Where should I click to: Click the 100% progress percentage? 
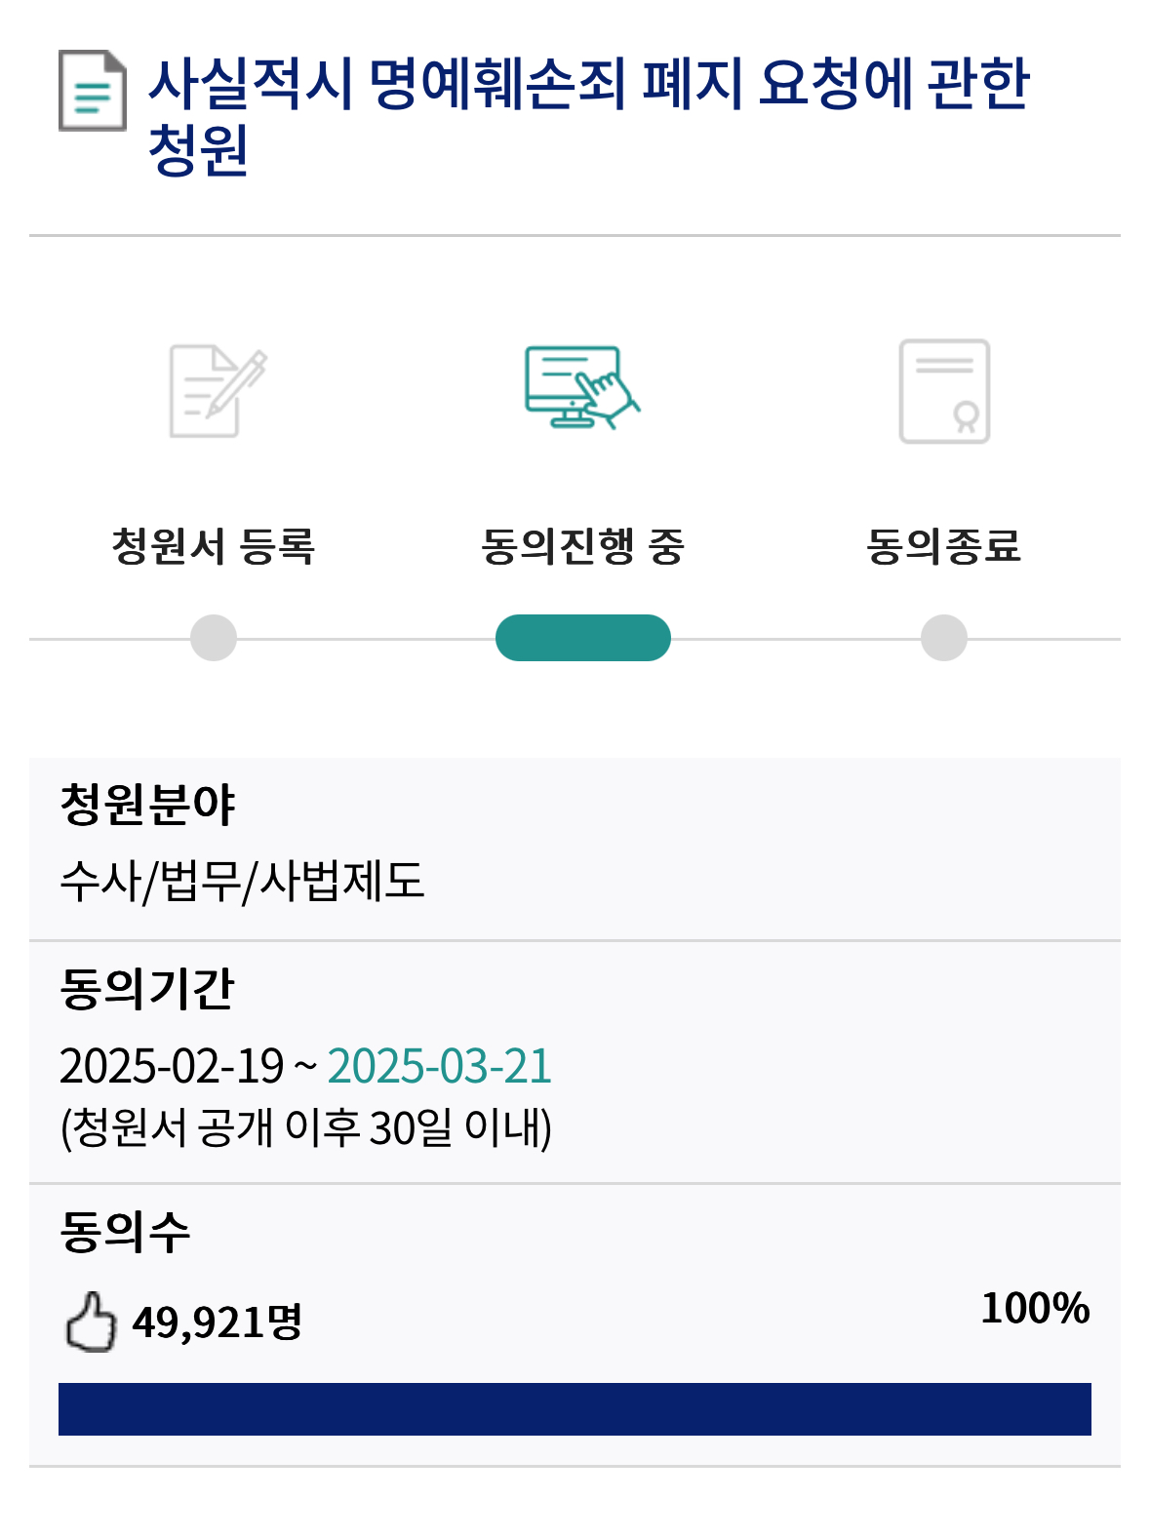coord(1035,1309)
